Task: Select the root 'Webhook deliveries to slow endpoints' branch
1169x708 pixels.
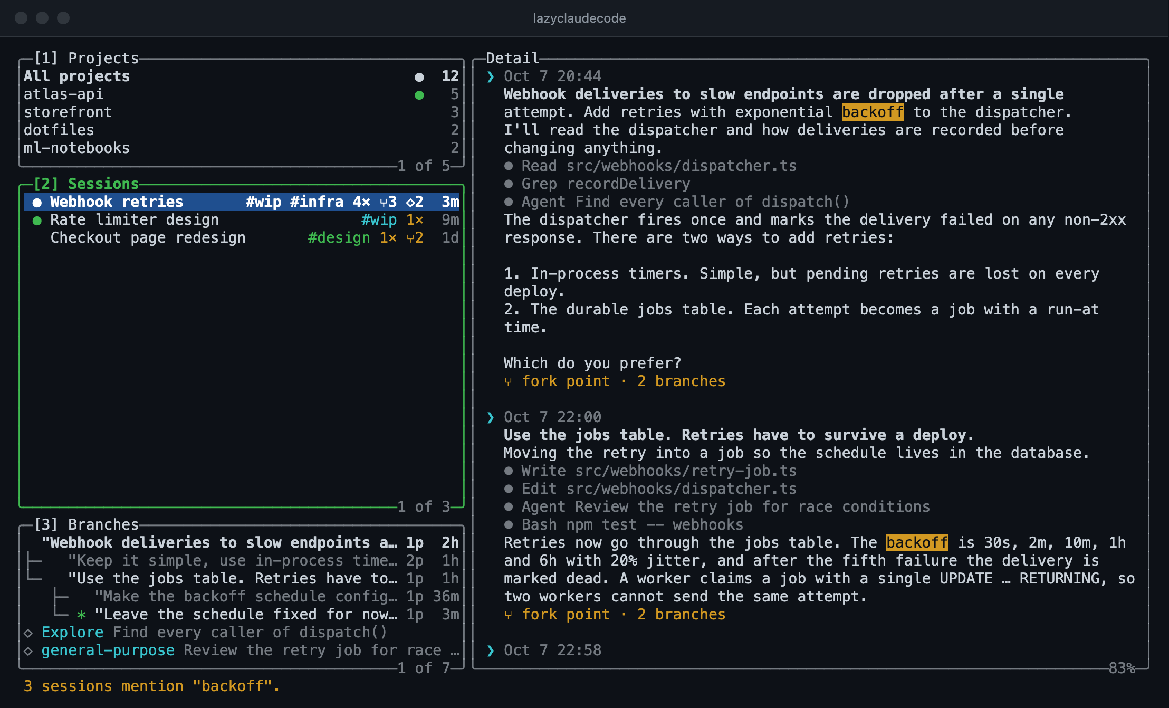Action: pyautogui.click(x=241, y=542)
